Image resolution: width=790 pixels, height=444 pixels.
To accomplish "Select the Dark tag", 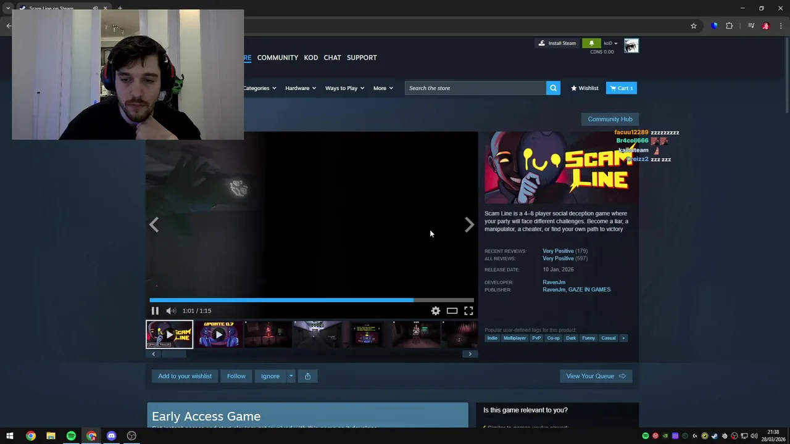I will pos(571,338).
